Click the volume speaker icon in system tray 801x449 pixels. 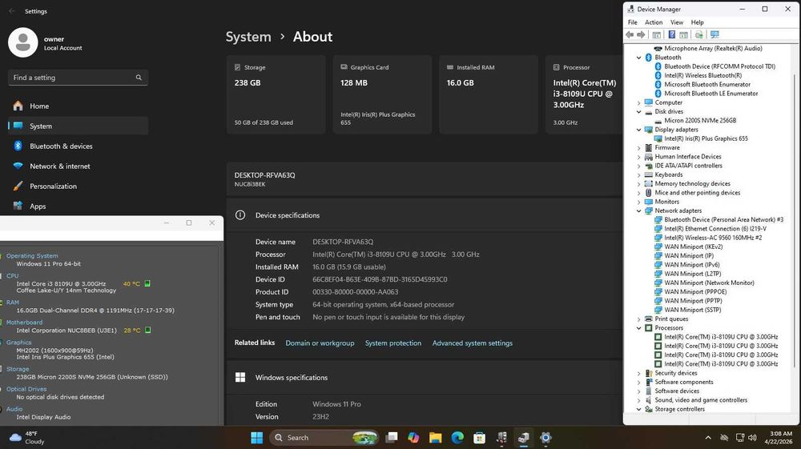point(752,437)
